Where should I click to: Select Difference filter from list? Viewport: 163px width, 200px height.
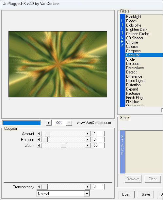click(x=144, y=76)
